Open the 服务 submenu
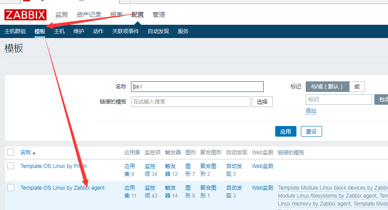The image size is (388, 210). tap(183, 31)
